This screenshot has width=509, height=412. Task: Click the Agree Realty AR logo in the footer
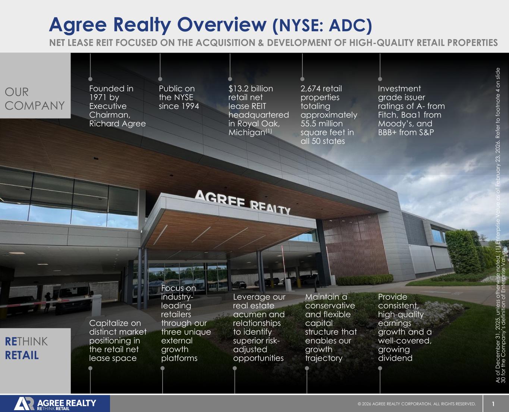(55, 404)
